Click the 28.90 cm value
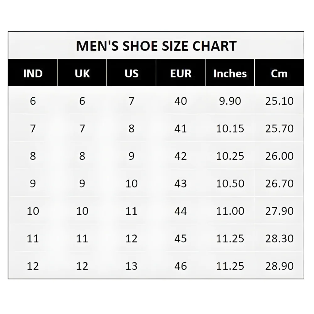The image size is (314, 314). tap(279, 266)
